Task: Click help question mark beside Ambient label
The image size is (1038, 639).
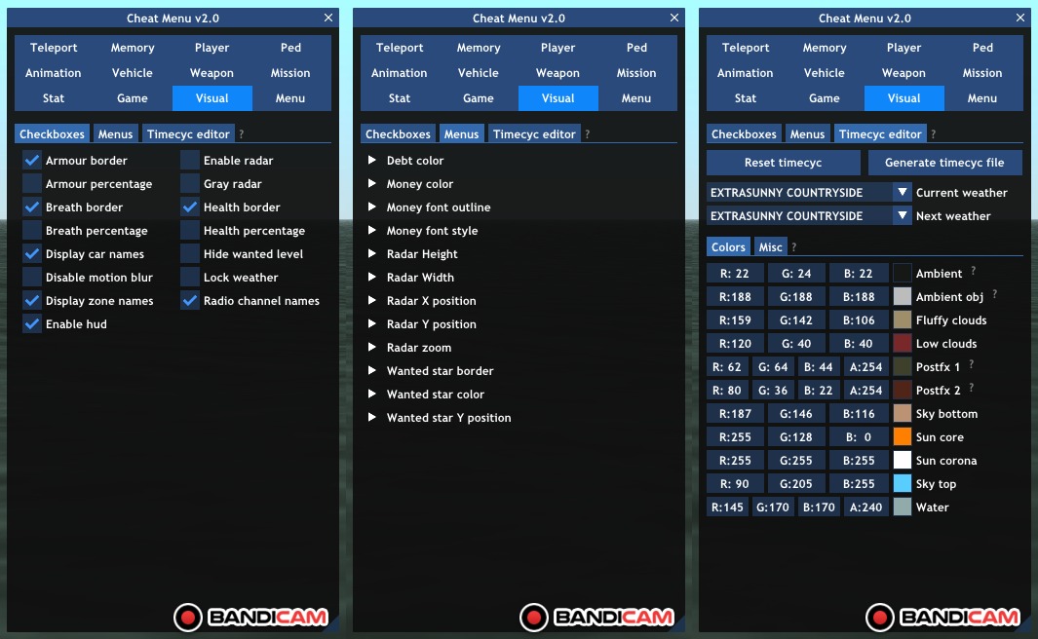Action: (x=973, y=271)
